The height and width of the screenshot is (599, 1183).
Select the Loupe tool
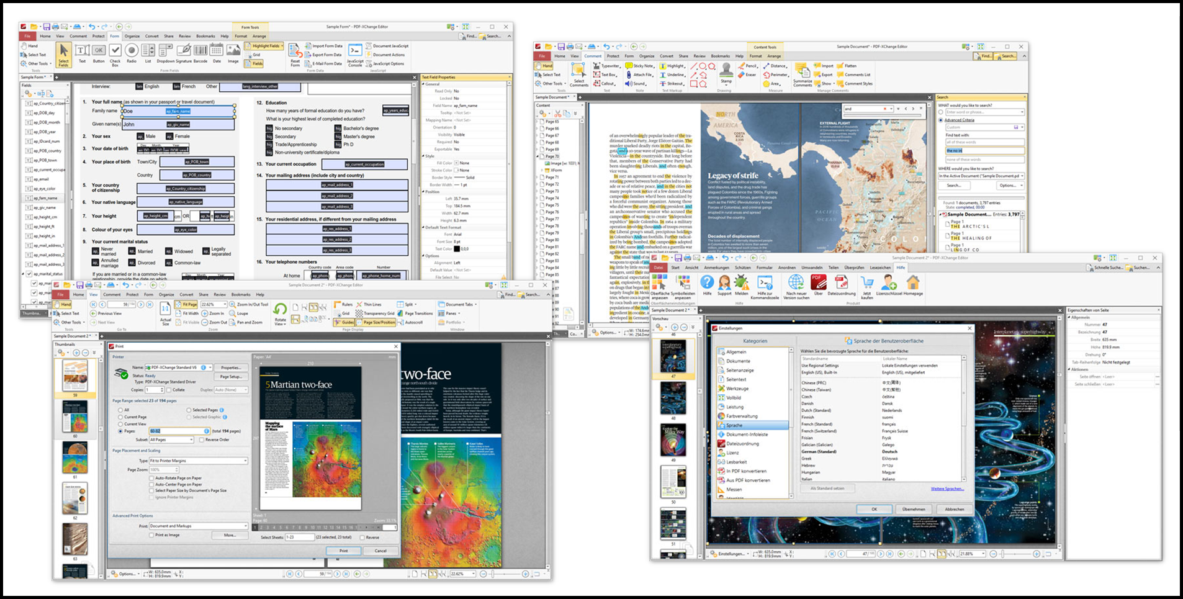(x=238, y=313)
